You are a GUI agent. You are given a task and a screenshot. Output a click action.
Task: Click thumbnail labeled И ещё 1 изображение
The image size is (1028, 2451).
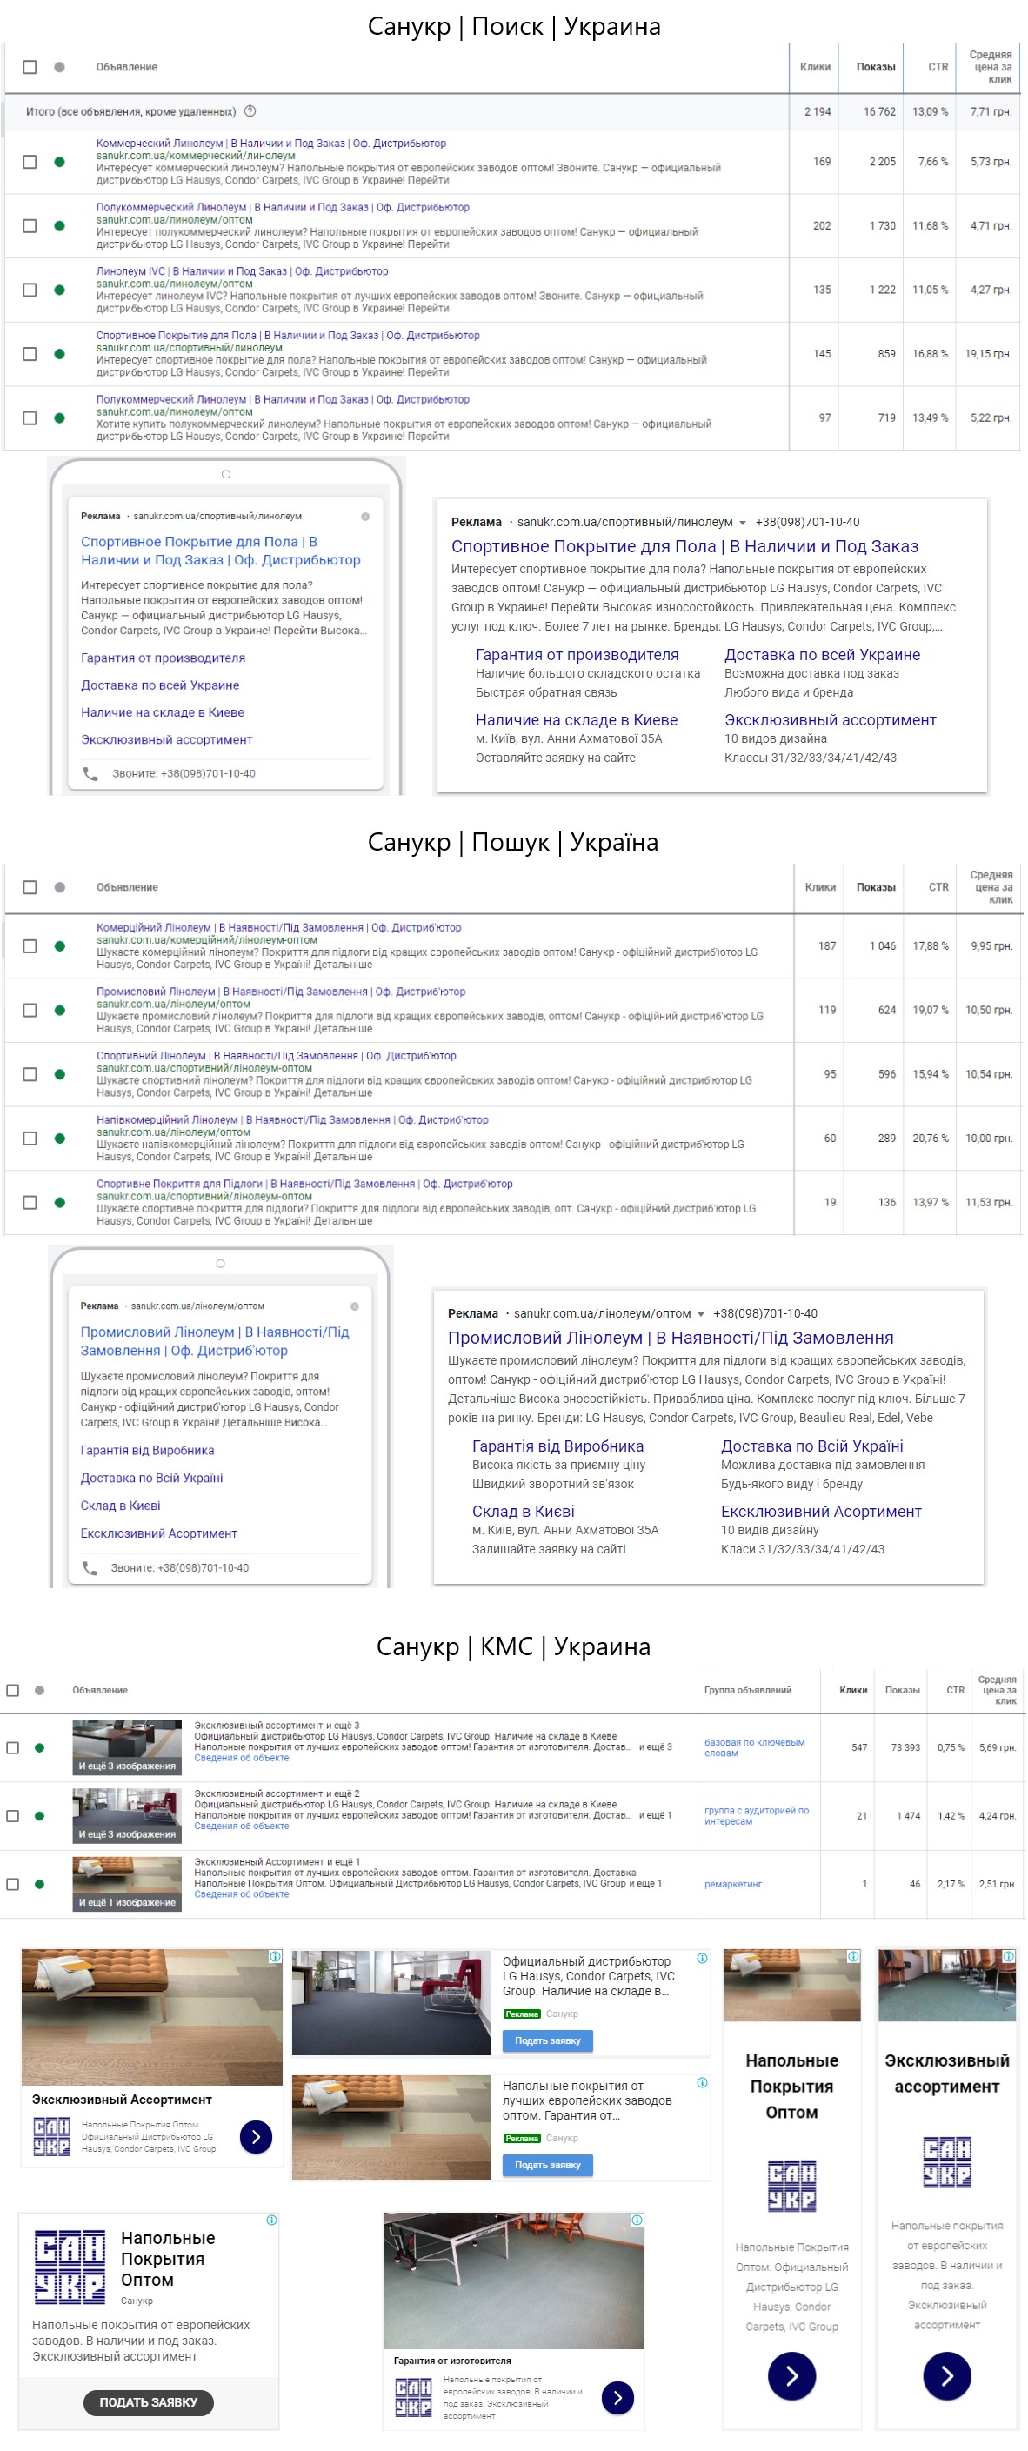[127, 1884]
